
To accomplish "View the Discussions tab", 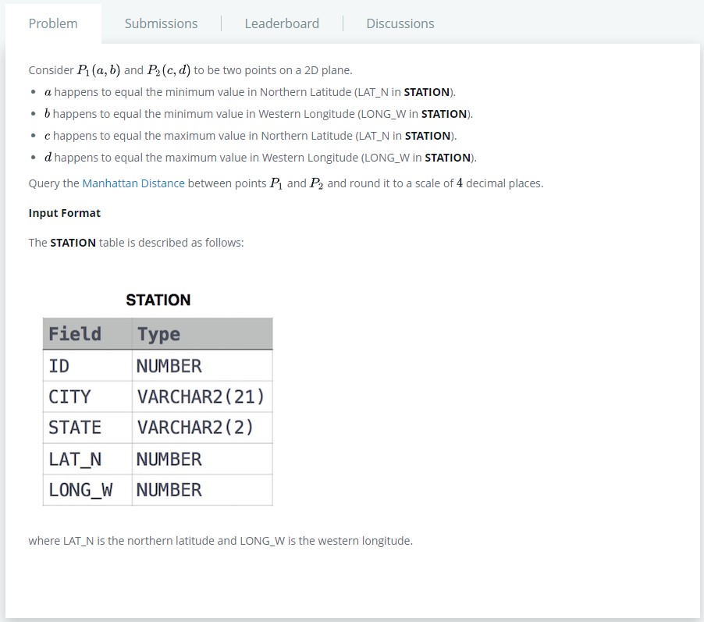I will tap(400, 23).
